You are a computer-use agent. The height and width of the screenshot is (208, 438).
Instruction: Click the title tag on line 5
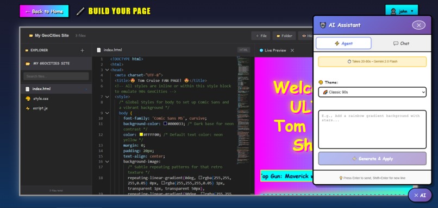tap(161, 81)
